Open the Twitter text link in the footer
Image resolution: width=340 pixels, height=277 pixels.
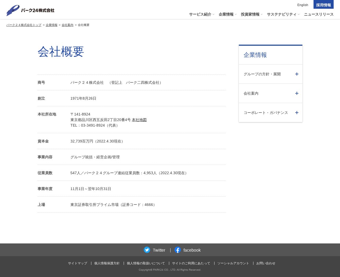[159, 250]
